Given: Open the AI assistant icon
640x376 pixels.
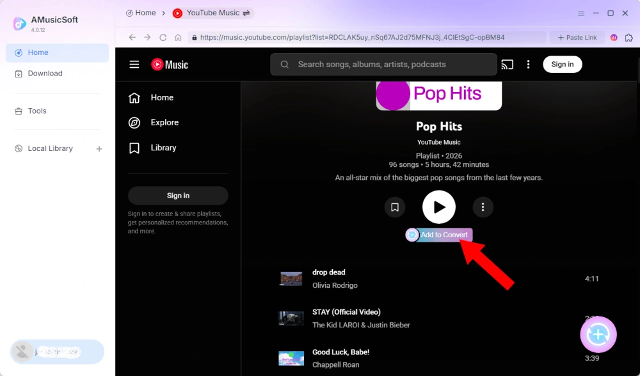Looking at the screenshot, I should (x=614, y=38).
